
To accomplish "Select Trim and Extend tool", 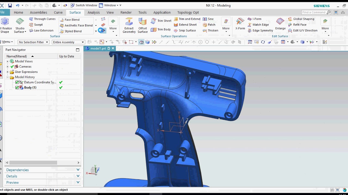I will 187,19.
